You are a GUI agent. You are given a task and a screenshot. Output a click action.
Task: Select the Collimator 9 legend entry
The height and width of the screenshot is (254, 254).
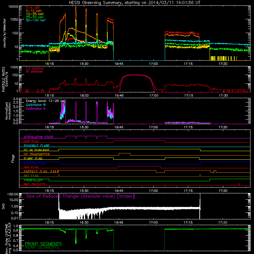point(36,109)
